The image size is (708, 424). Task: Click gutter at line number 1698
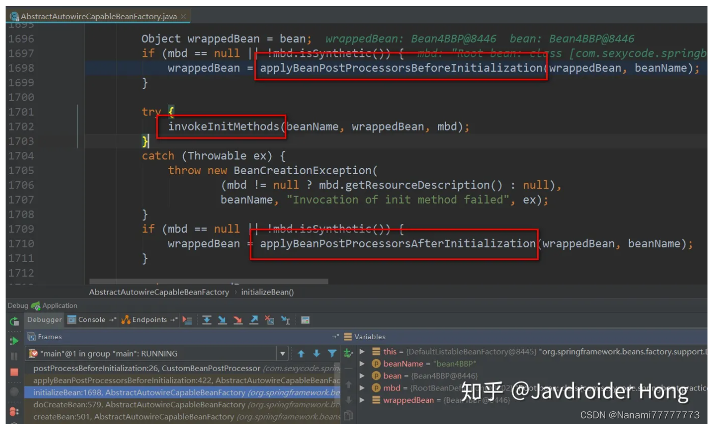pyautogui.click(x=21, y=68)
